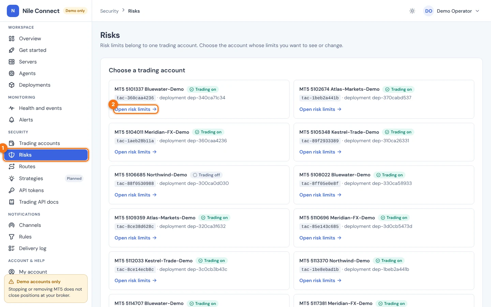Click the Alerts bell icon
The width and height of the screenshot is (491, 307).
[x=12, y=120]
